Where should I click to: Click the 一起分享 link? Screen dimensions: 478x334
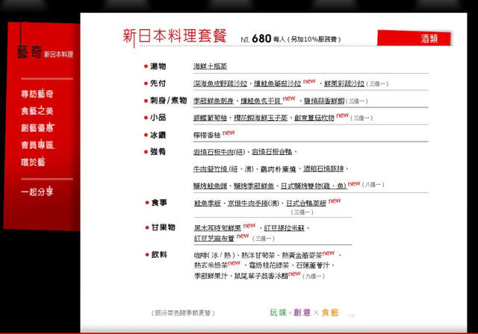point(37,192)
